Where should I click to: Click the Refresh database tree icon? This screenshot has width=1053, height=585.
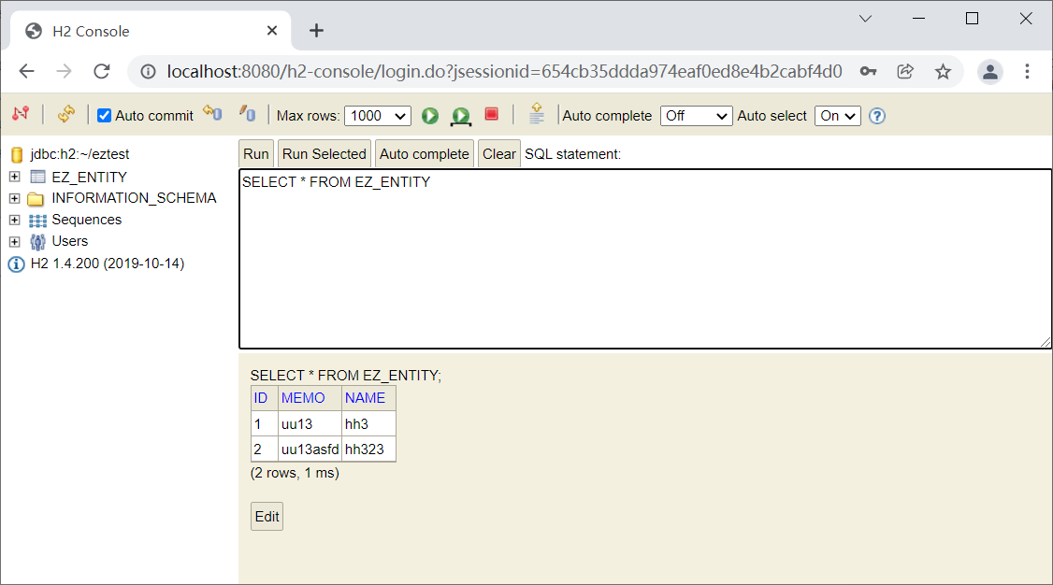[x=65, y=113]
